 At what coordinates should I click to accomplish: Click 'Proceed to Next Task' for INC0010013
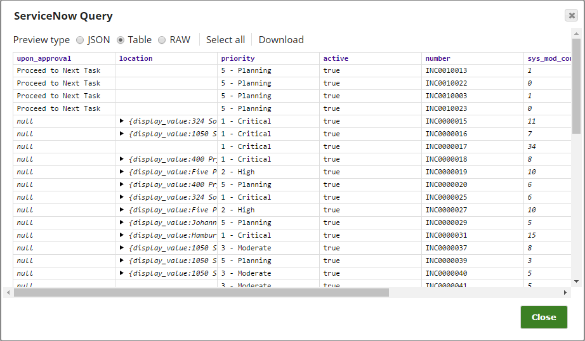click(x=58, y=70)
